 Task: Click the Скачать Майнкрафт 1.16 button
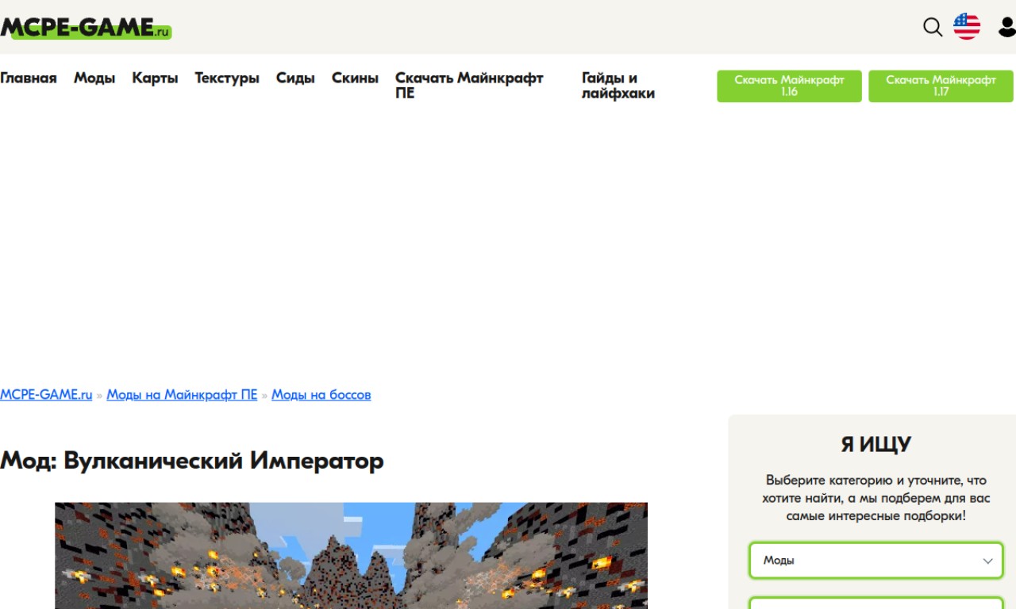tap(789, 86)
